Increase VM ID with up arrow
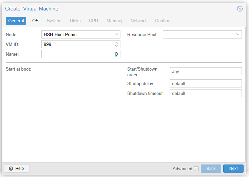249x177 pixels. 116,43
